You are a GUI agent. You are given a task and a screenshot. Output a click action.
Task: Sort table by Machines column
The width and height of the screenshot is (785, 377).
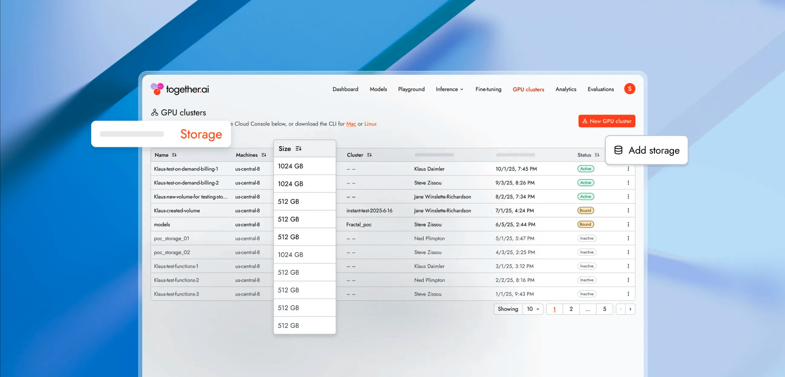pyautogui.click(x=264, y=155)
